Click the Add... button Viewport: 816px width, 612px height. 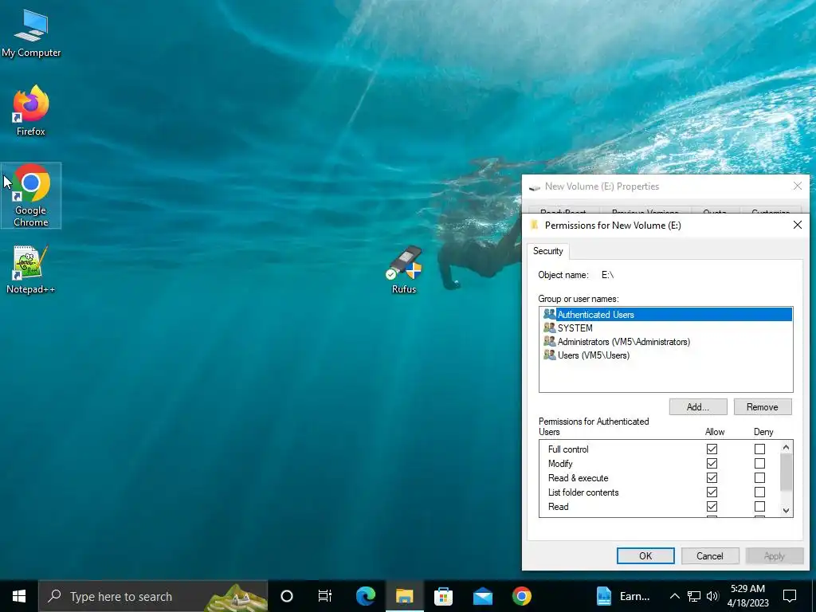click(x=698, y=407)
